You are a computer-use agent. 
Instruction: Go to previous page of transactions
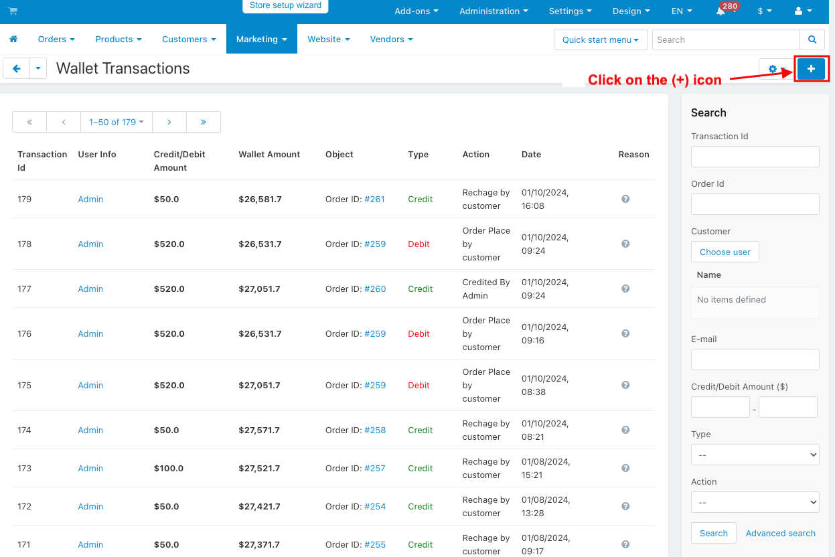point(64,122)
